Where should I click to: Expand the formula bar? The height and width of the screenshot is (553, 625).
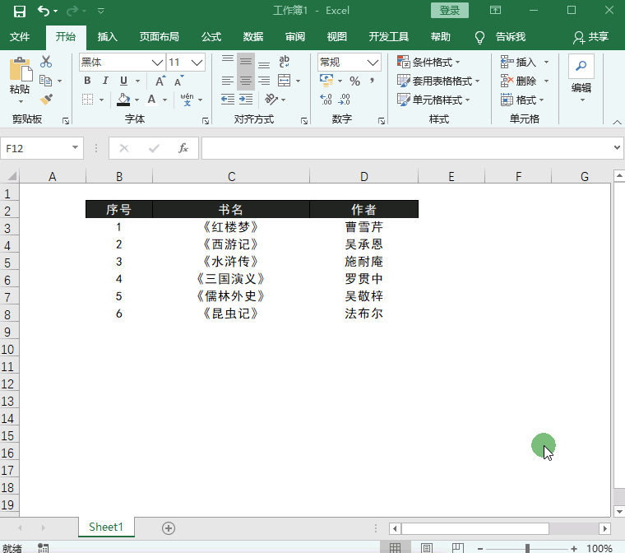pyautogui.click(x=617, y=147)
